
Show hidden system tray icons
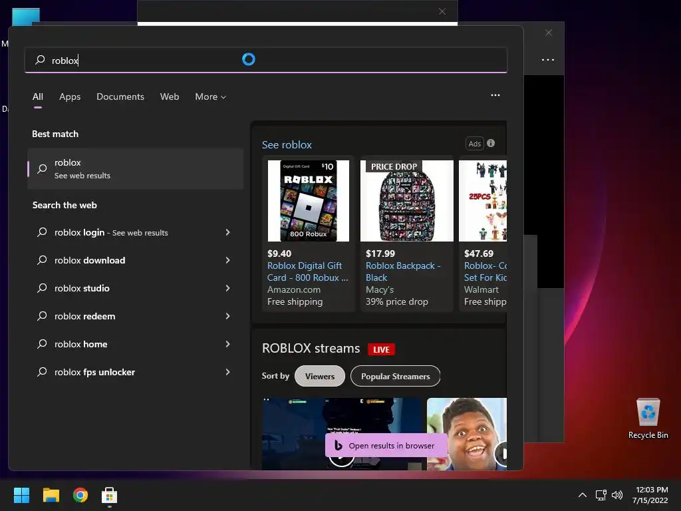583,495
